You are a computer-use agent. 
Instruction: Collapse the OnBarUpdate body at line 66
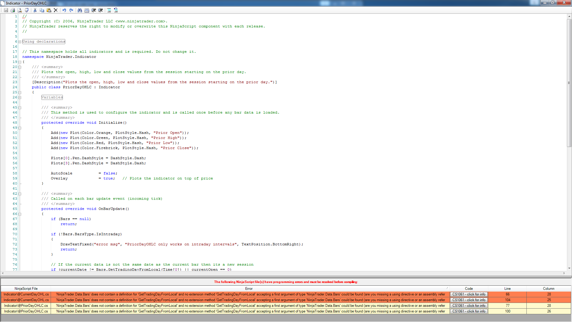click(x=20, y=214)
